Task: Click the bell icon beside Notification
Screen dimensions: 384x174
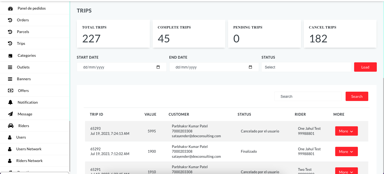Action: 10,102
